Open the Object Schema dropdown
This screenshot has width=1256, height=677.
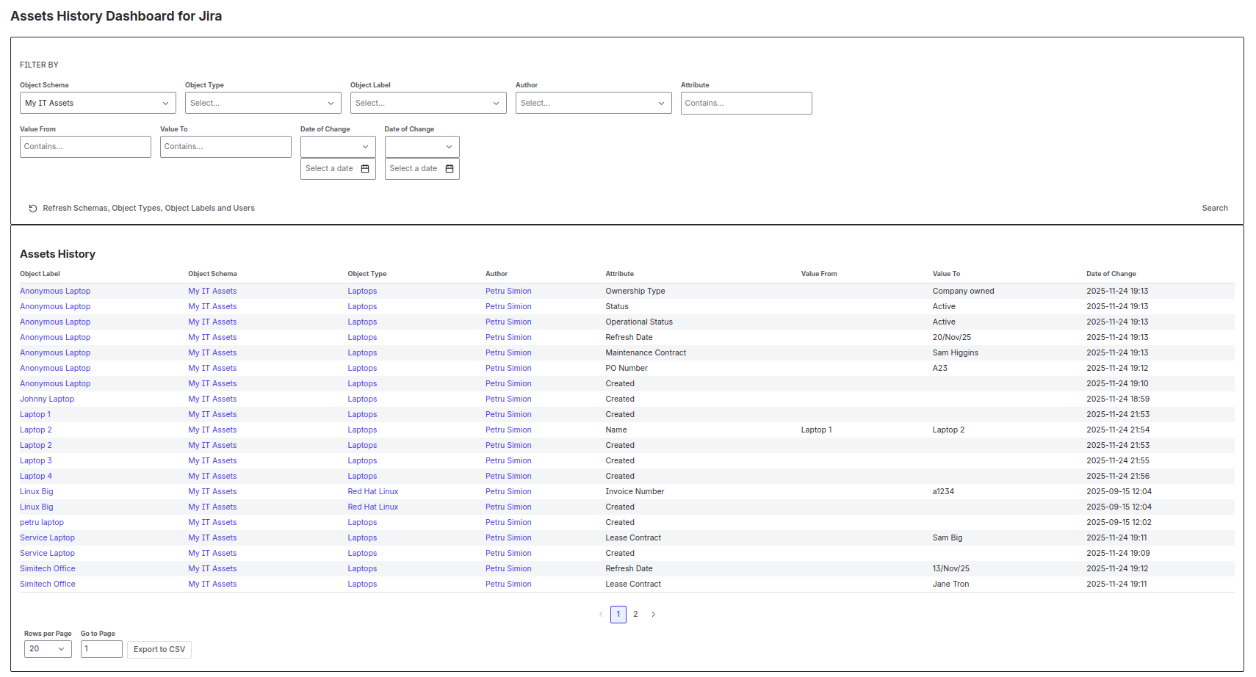pyautogui.click(x=97, y=103)
